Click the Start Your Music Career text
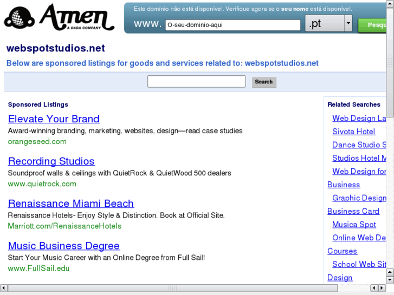This screenshot has height=295, width=394. click(107, 258)
